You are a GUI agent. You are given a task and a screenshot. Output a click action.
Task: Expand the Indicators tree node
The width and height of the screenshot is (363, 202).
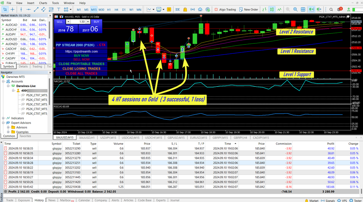click(3, 118)
